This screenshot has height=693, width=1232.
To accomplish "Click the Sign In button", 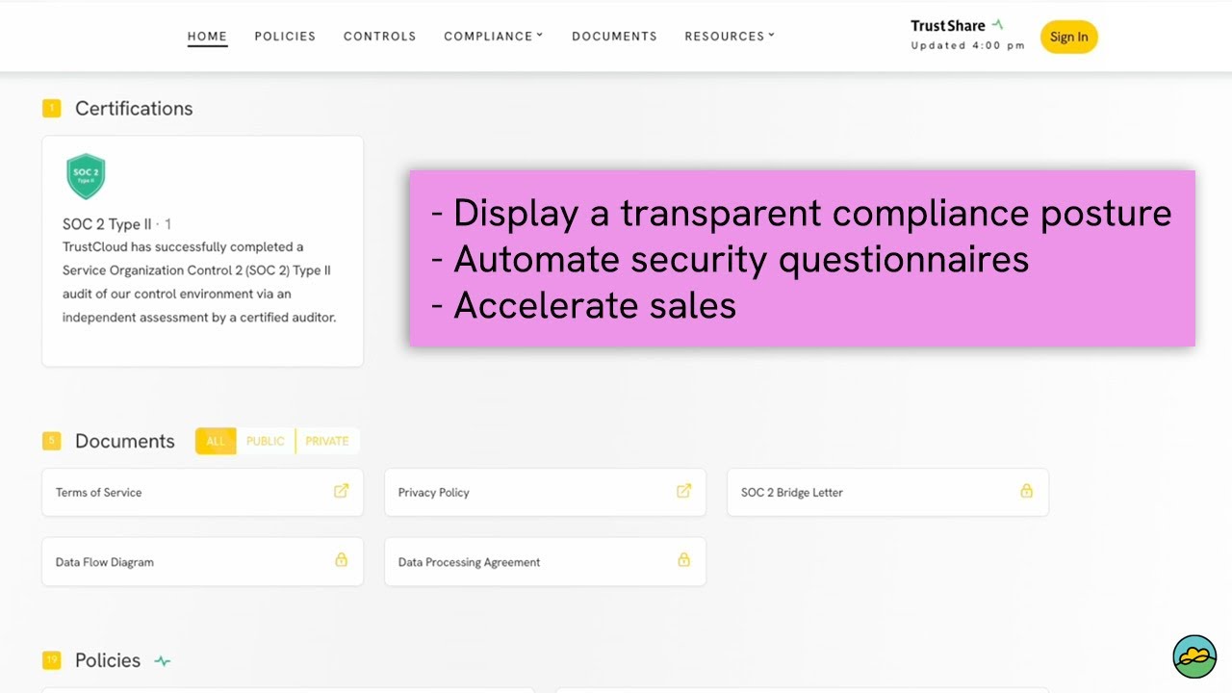I will [x=1068, y=37].
